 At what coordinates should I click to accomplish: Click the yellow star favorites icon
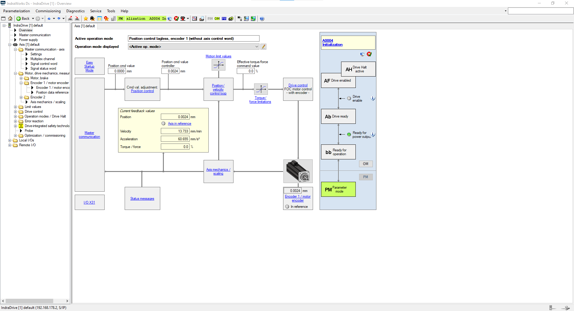86,19
